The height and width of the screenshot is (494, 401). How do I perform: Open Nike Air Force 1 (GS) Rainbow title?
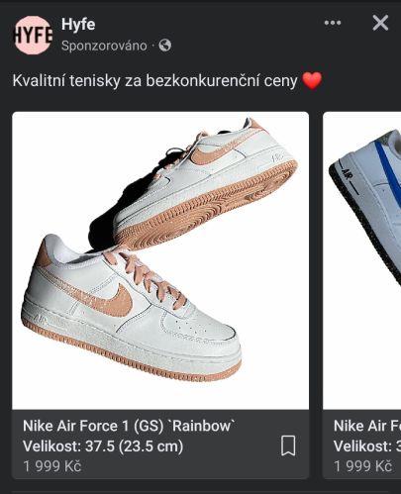[130, 426]
